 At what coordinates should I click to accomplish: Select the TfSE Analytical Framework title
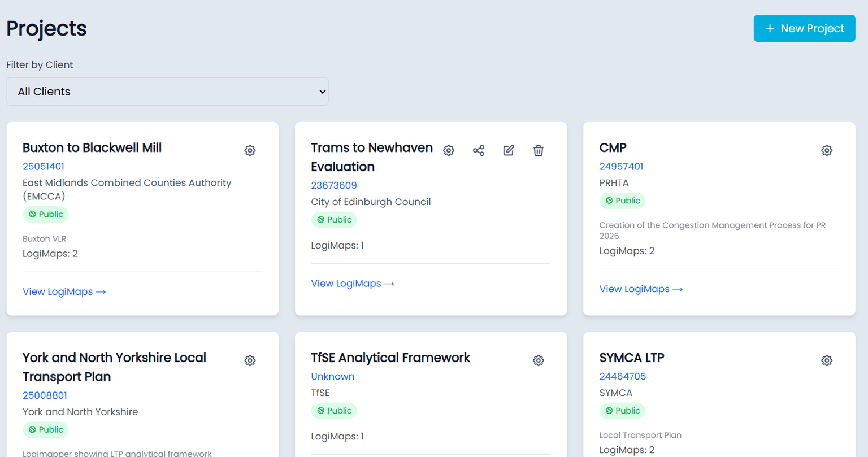tap(390, 358)
